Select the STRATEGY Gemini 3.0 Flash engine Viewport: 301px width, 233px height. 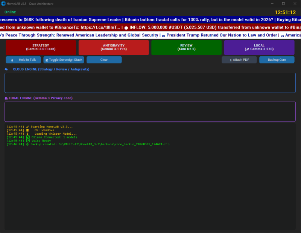pyautogui.click(x=41, y=48)
